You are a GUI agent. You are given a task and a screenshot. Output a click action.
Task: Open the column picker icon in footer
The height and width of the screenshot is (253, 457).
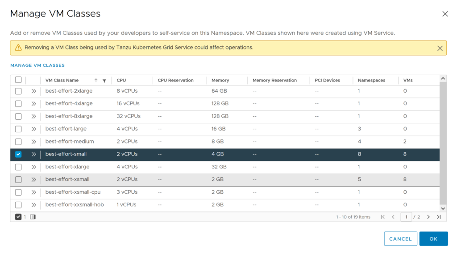coord(33,217)
